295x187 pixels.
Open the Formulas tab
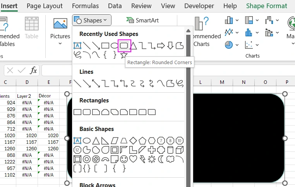[86, 6]
